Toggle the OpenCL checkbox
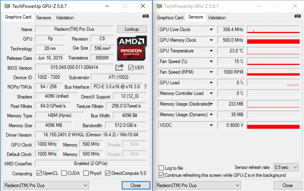 (39, 173)
